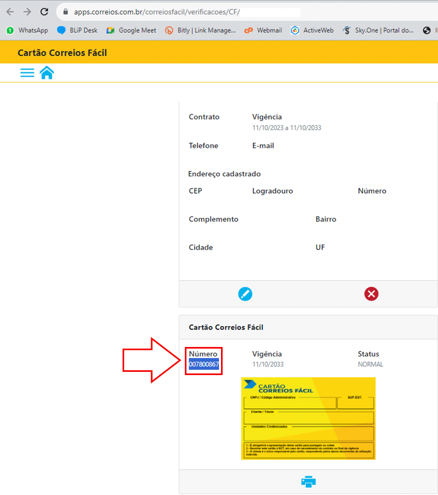Click the Endereço cadastrado heading
This screenshot has width=438, height=495.
(224, 174)
